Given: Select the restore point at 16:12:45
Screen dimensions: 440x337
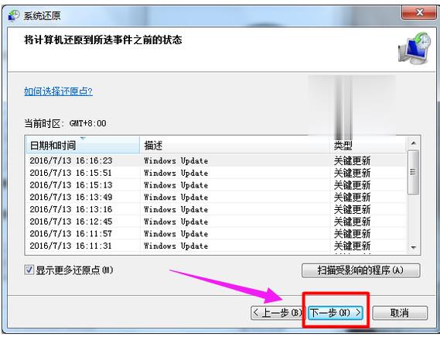Looking at the screenshot, I should click(216, 222).
